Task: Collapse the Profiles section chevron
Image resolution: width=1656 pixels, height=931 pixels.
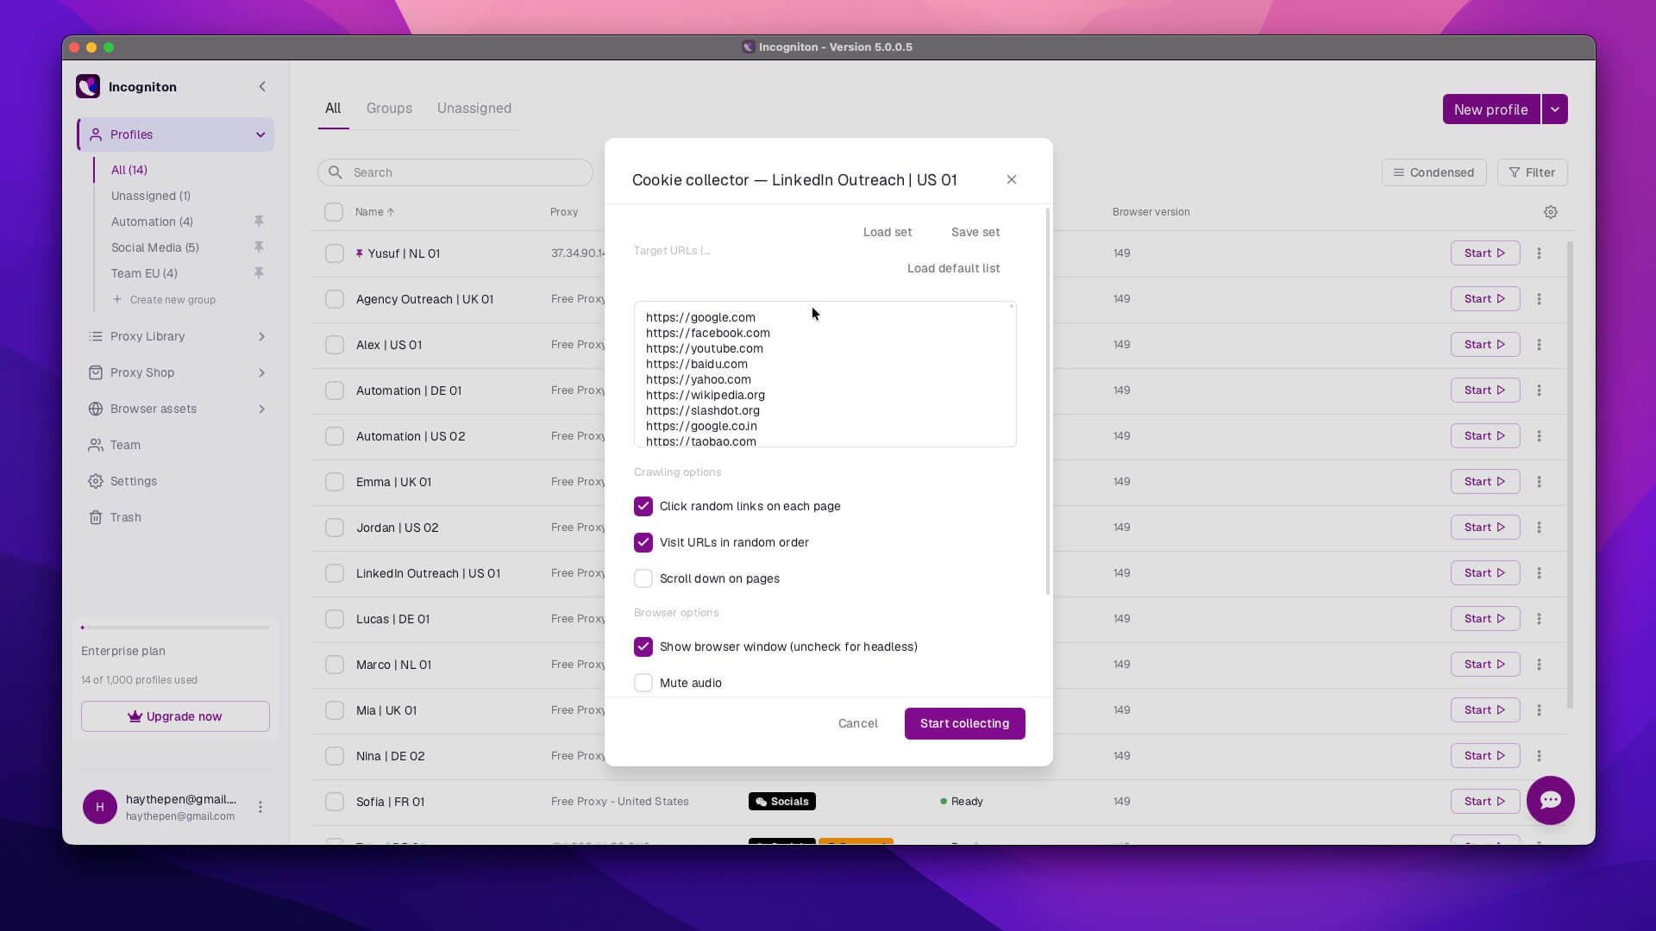Action: (260, 134)
